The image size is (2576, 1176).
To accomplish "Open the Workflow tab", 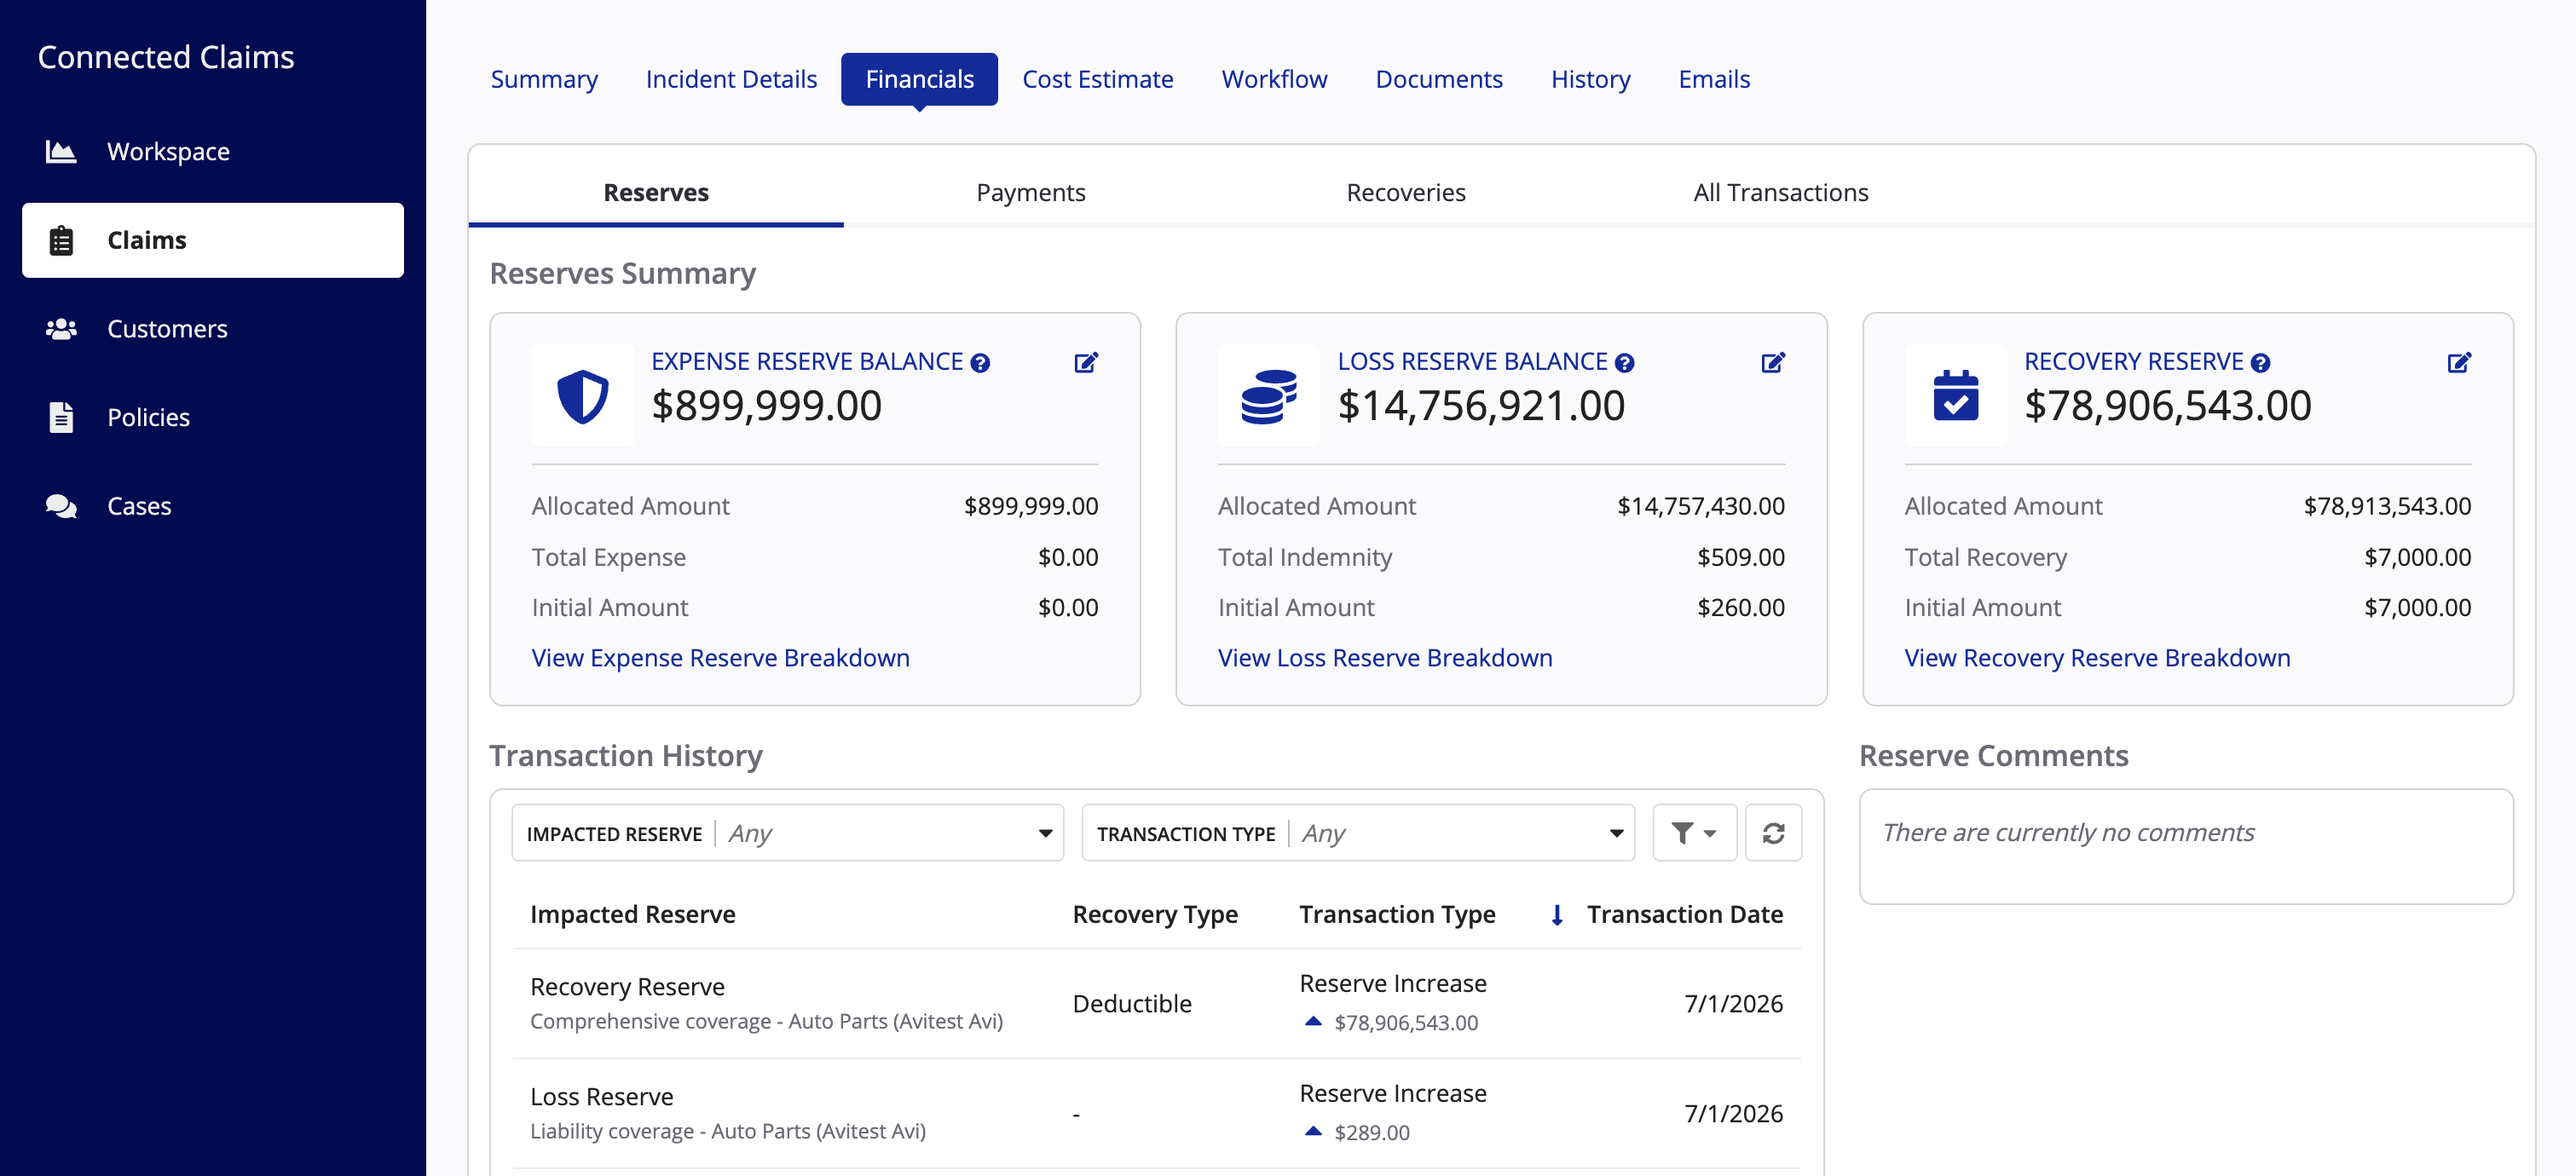I will (x=1274, y=79).
